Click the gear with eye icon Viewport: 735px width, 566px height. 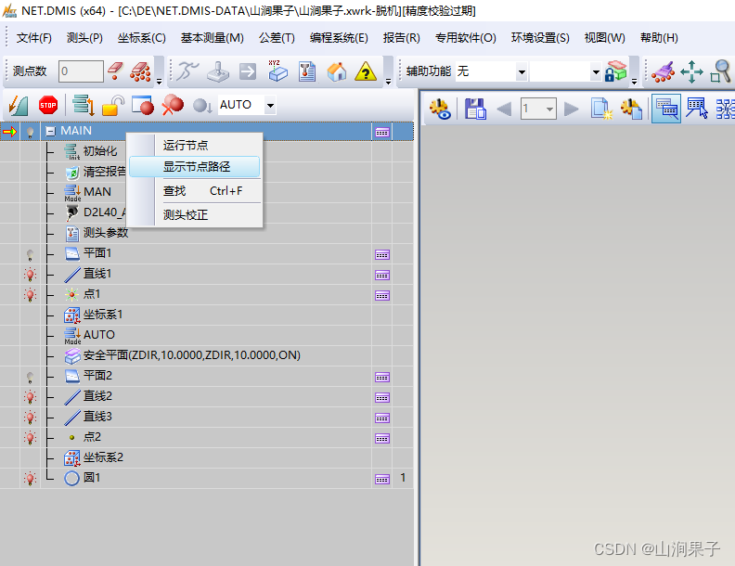point(440,109)
